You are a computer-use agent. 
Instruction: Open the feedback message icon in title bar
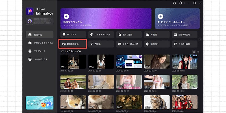pos(174,3)
